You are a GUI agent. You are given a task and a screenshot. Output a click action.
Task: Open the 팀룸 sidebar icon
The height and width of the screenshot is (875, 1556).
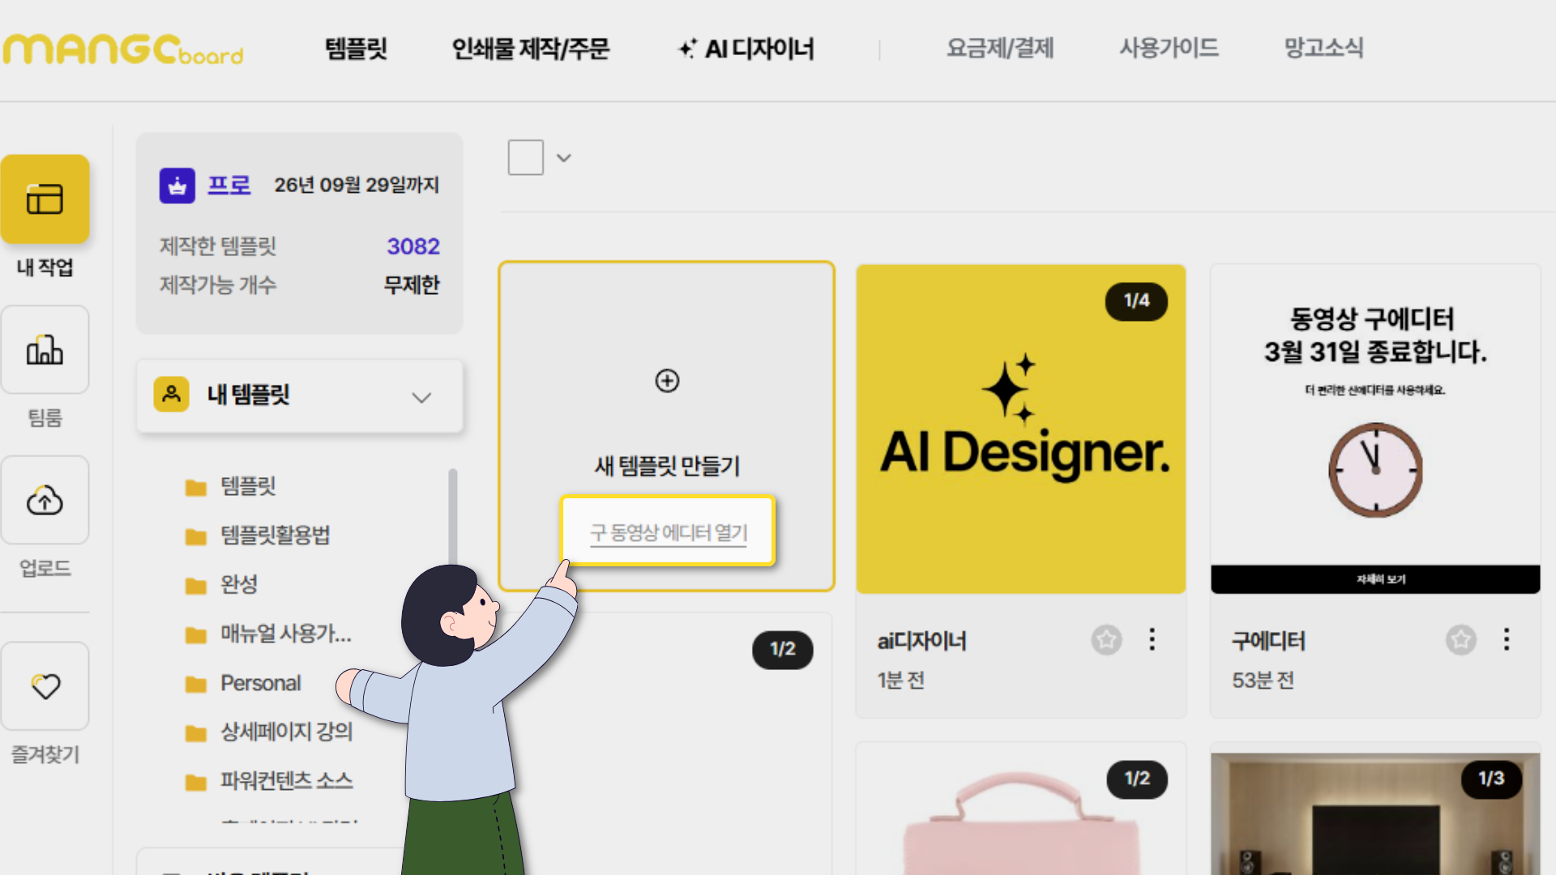(x=45, y=350)
